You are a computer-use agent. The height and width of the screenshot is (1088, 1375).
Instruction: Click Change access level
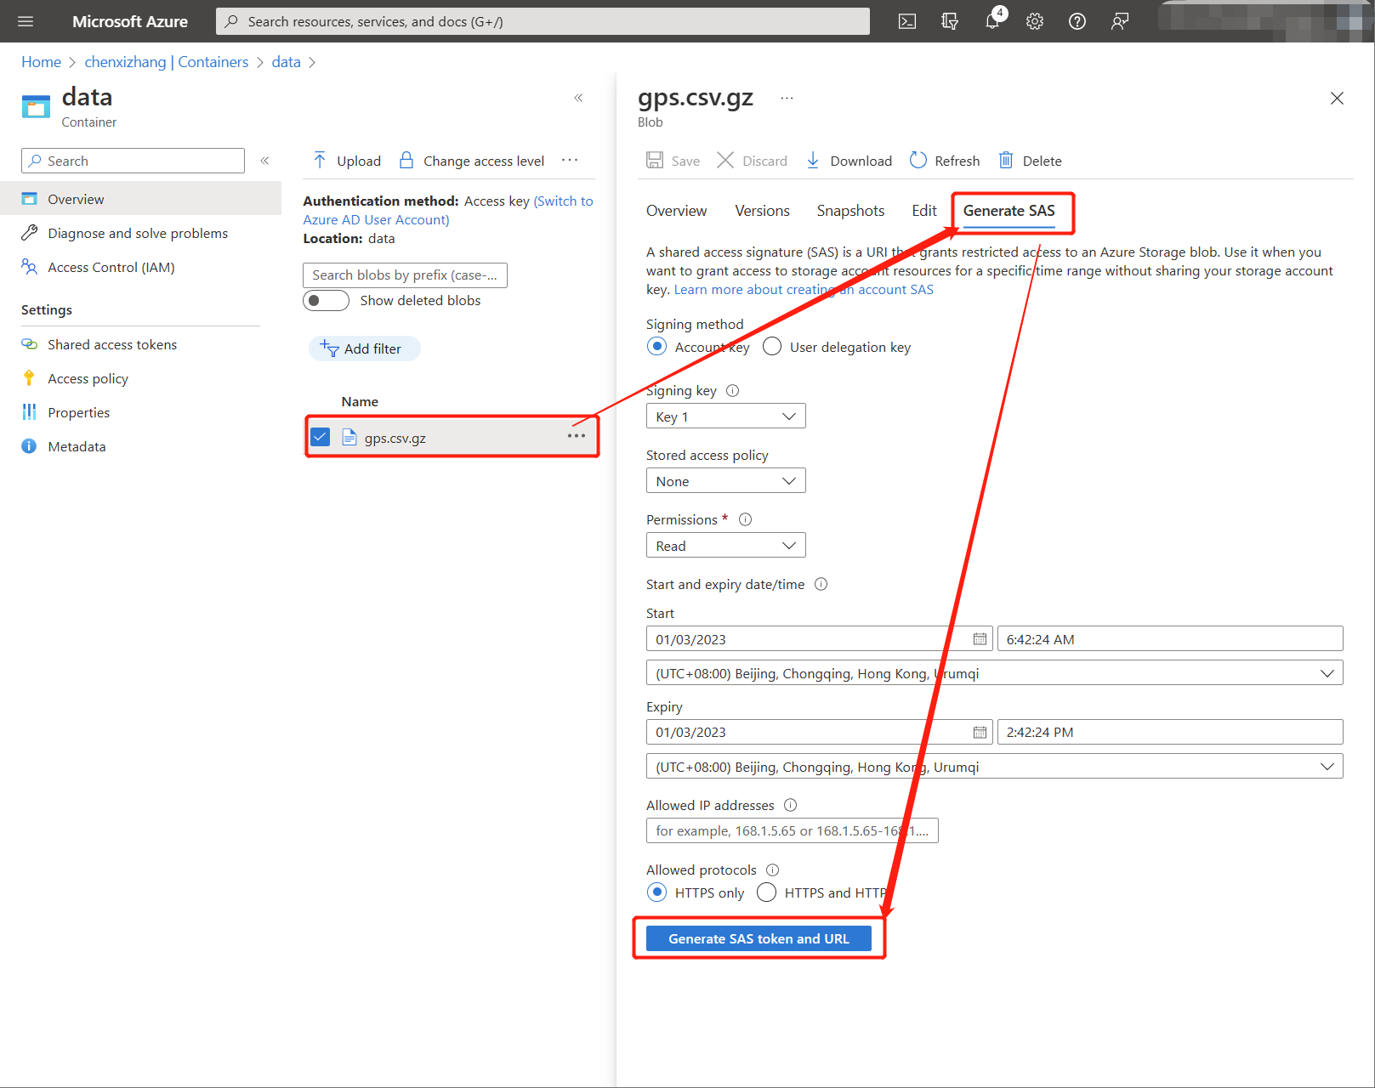[472, 161]
